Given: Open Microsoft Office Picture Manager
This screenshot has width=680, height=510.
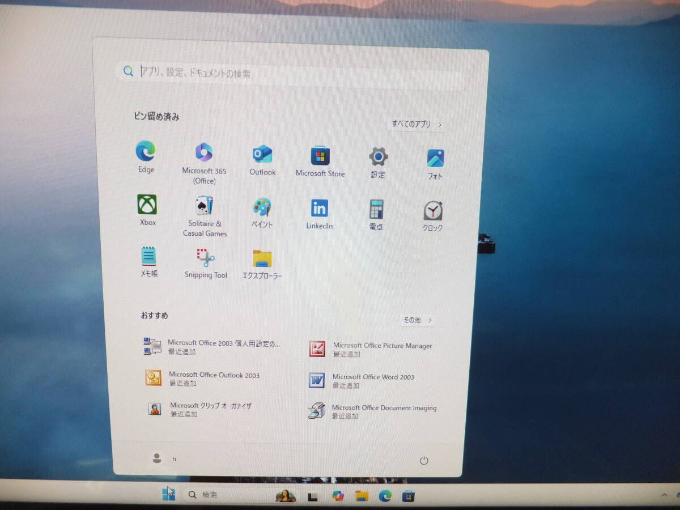Looking at the screenshot, I should pos(372,349).
